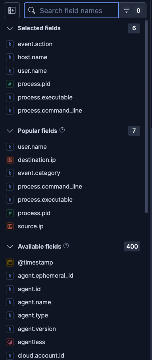The height and width of the screenshot is (360, 152).
Task: Open agent.ephemeral_id field details
Action: click(x=46, y=276)
